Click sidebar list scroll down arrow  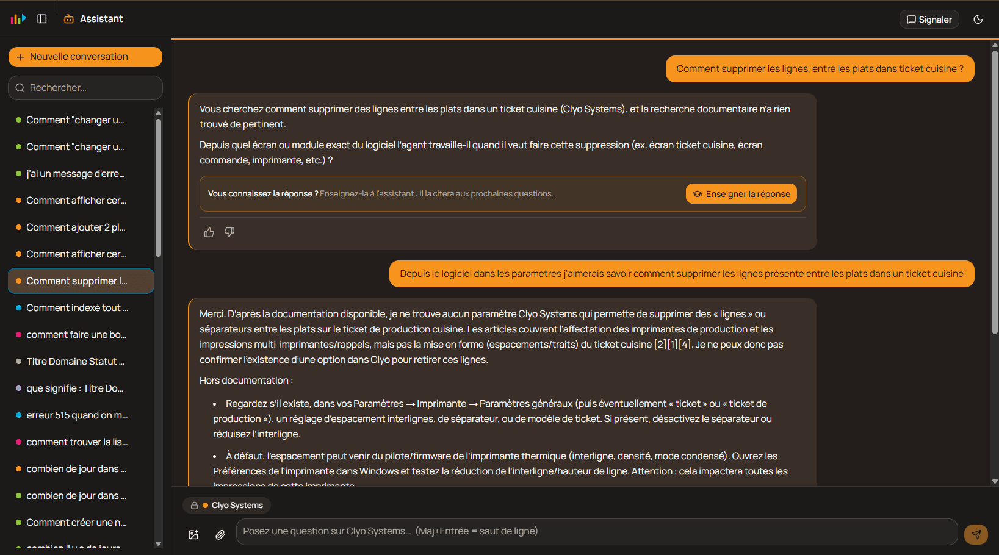click(159, 543)
